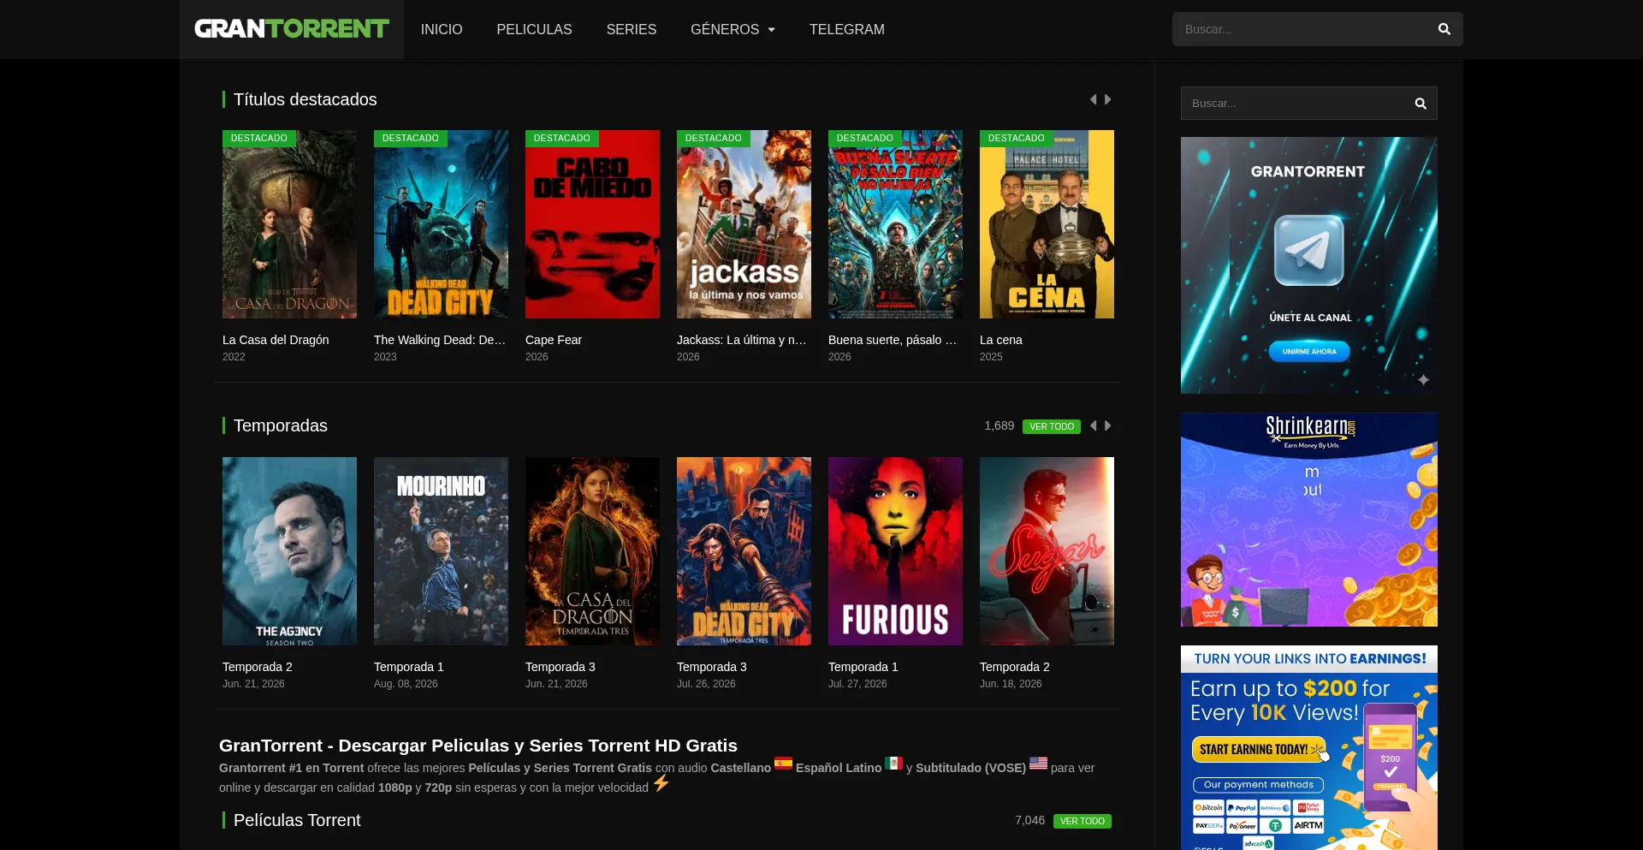Click the Payoneer payment icon in the ad
This screenshot has height=850, width=1643.
pyautogui.click(x=1242, y=825)
